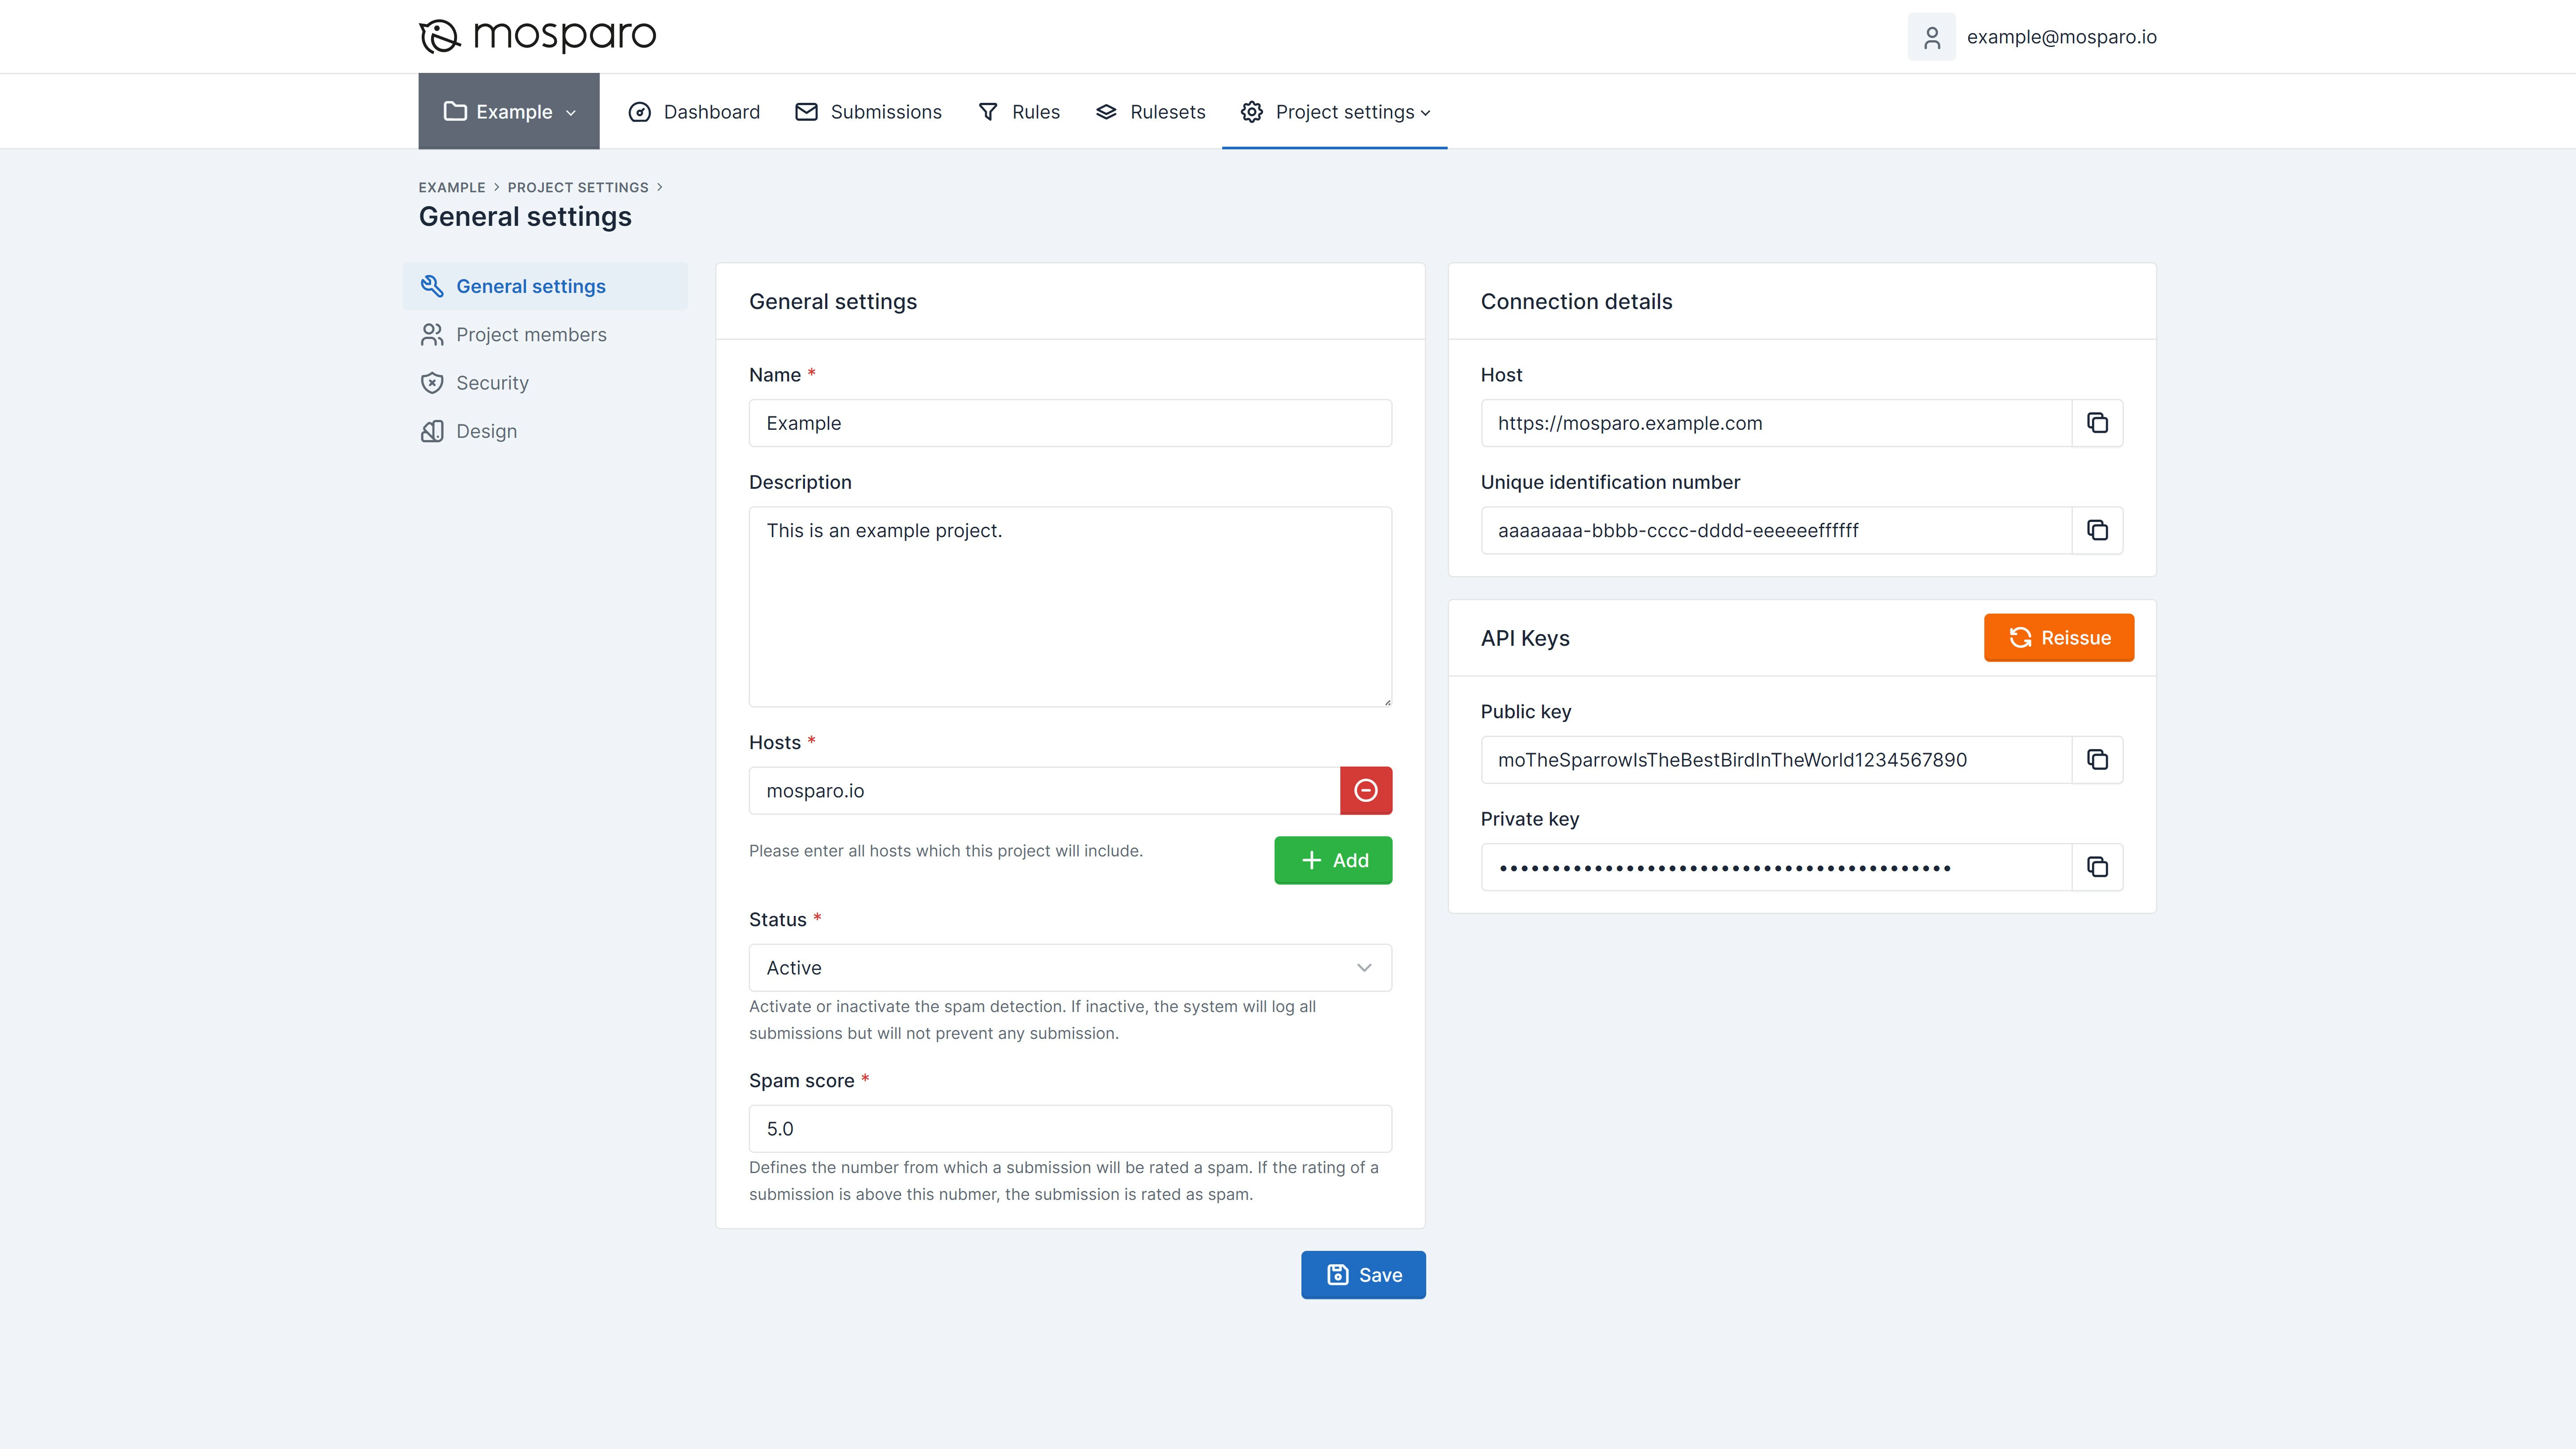Reissue the API keys
The image size is (2576, 1449).
(2059, 638)
